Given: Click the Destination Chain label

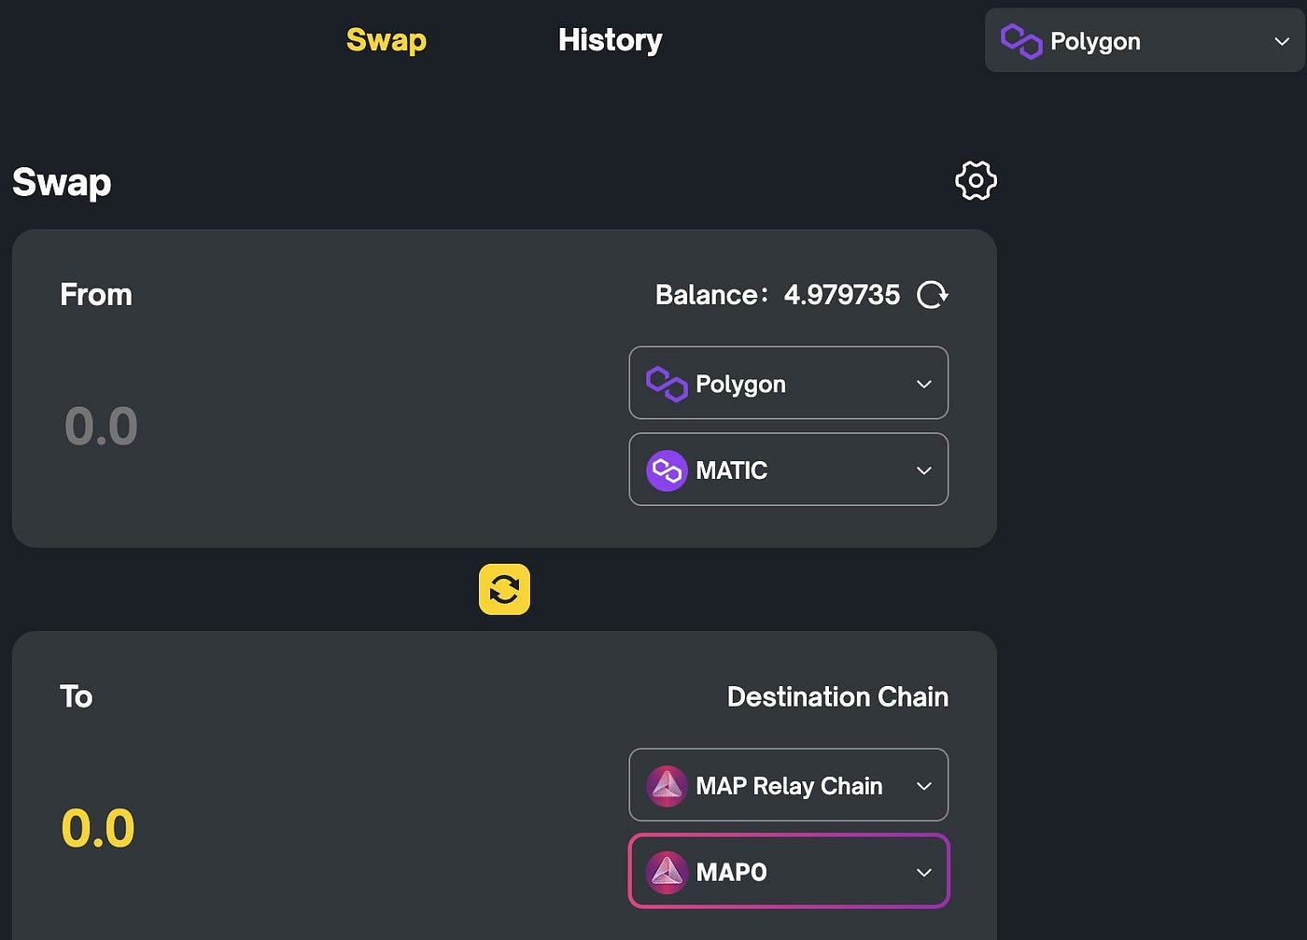Looking at the screenshot, I should [x=837, y=696].
